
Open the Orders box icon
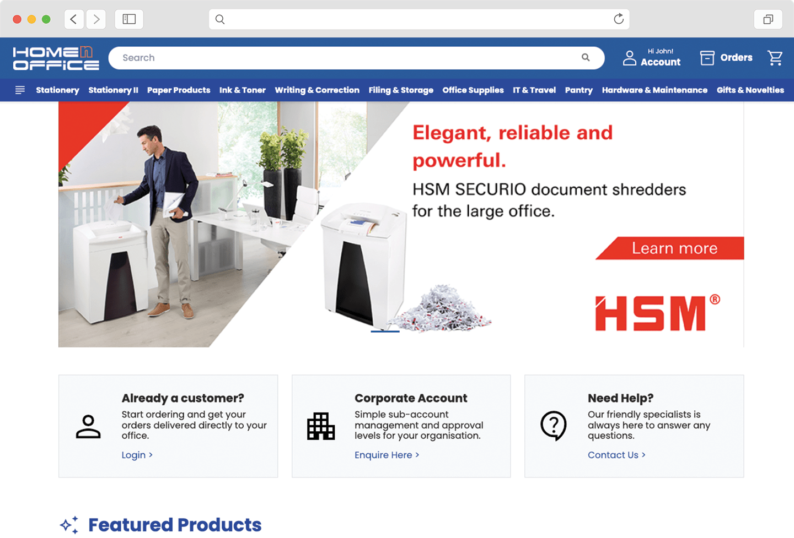coord(707,58)
